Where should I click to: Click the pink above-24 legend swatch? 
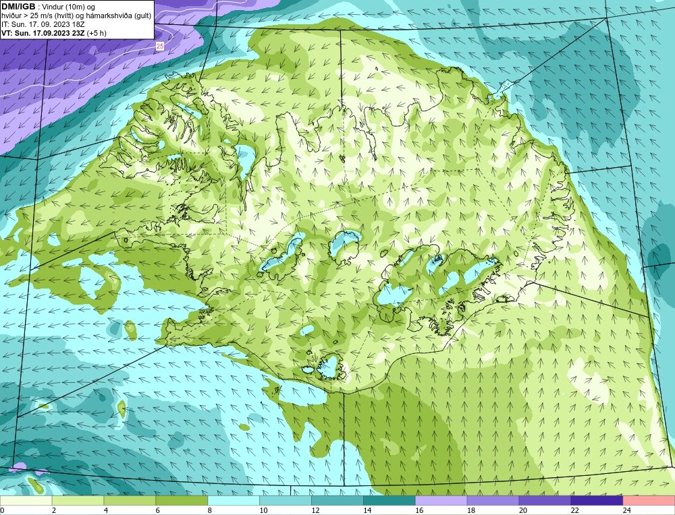point(649,501)
